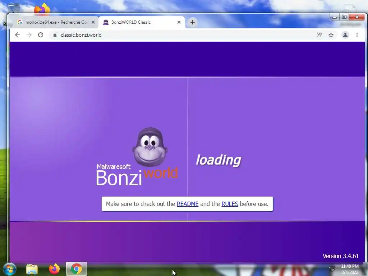
Task: Open Chrome's three-dot menu
Action: pos(357,35)
